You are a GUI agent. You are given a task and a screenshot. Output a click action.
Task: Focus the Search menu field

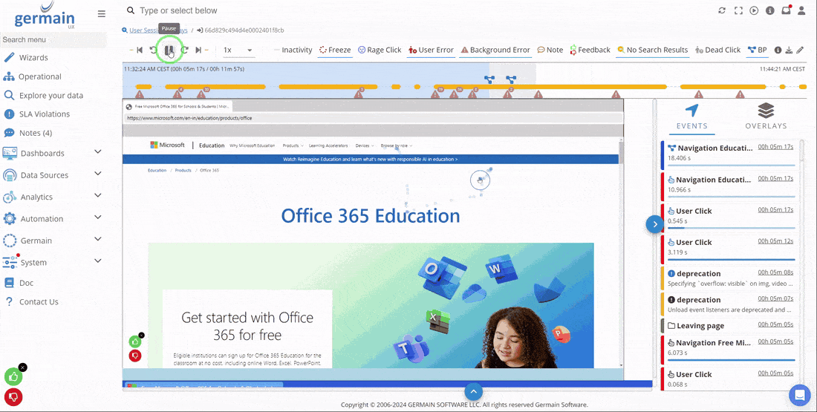point(53,39)
